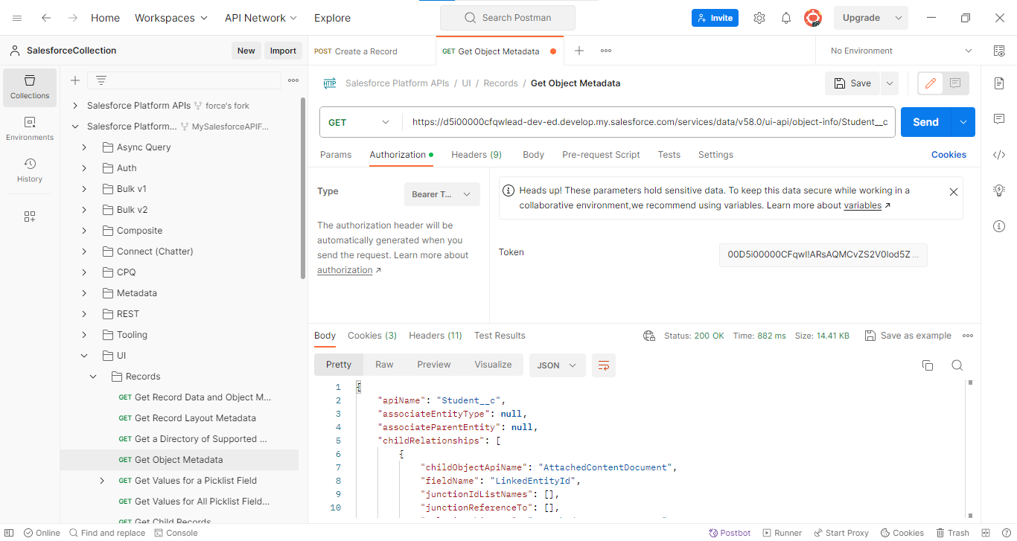Open notifications bell icon
Image resolution: width=1017 pixels, height=541 pixels.
click(786, 18)
